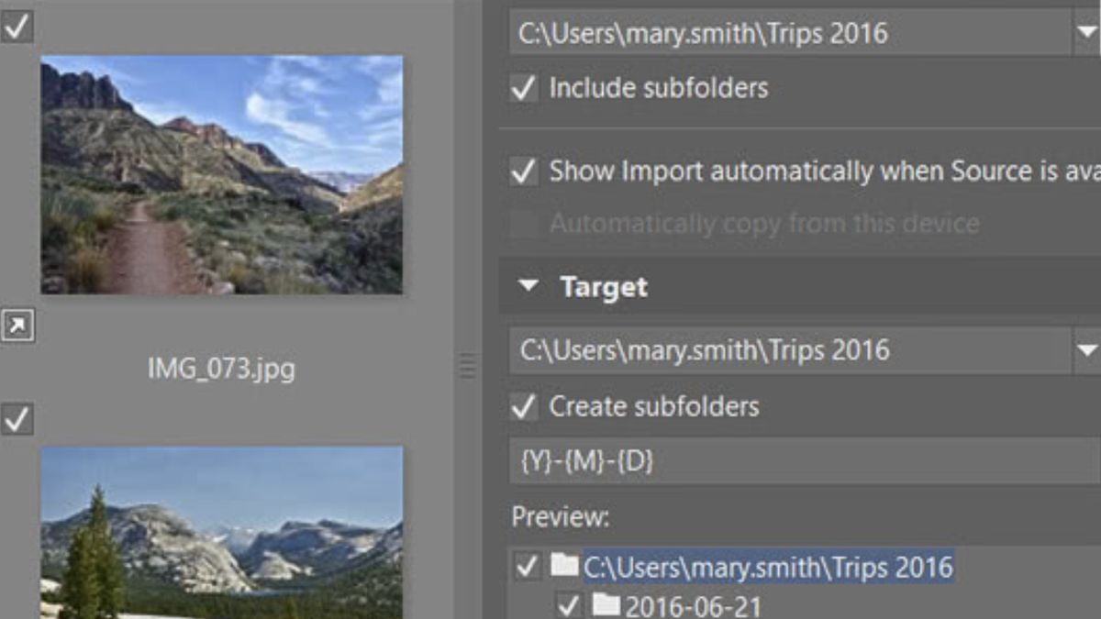Disable Include subfolders
This screenshot has height=619, width=1101.
coord(524,89)
